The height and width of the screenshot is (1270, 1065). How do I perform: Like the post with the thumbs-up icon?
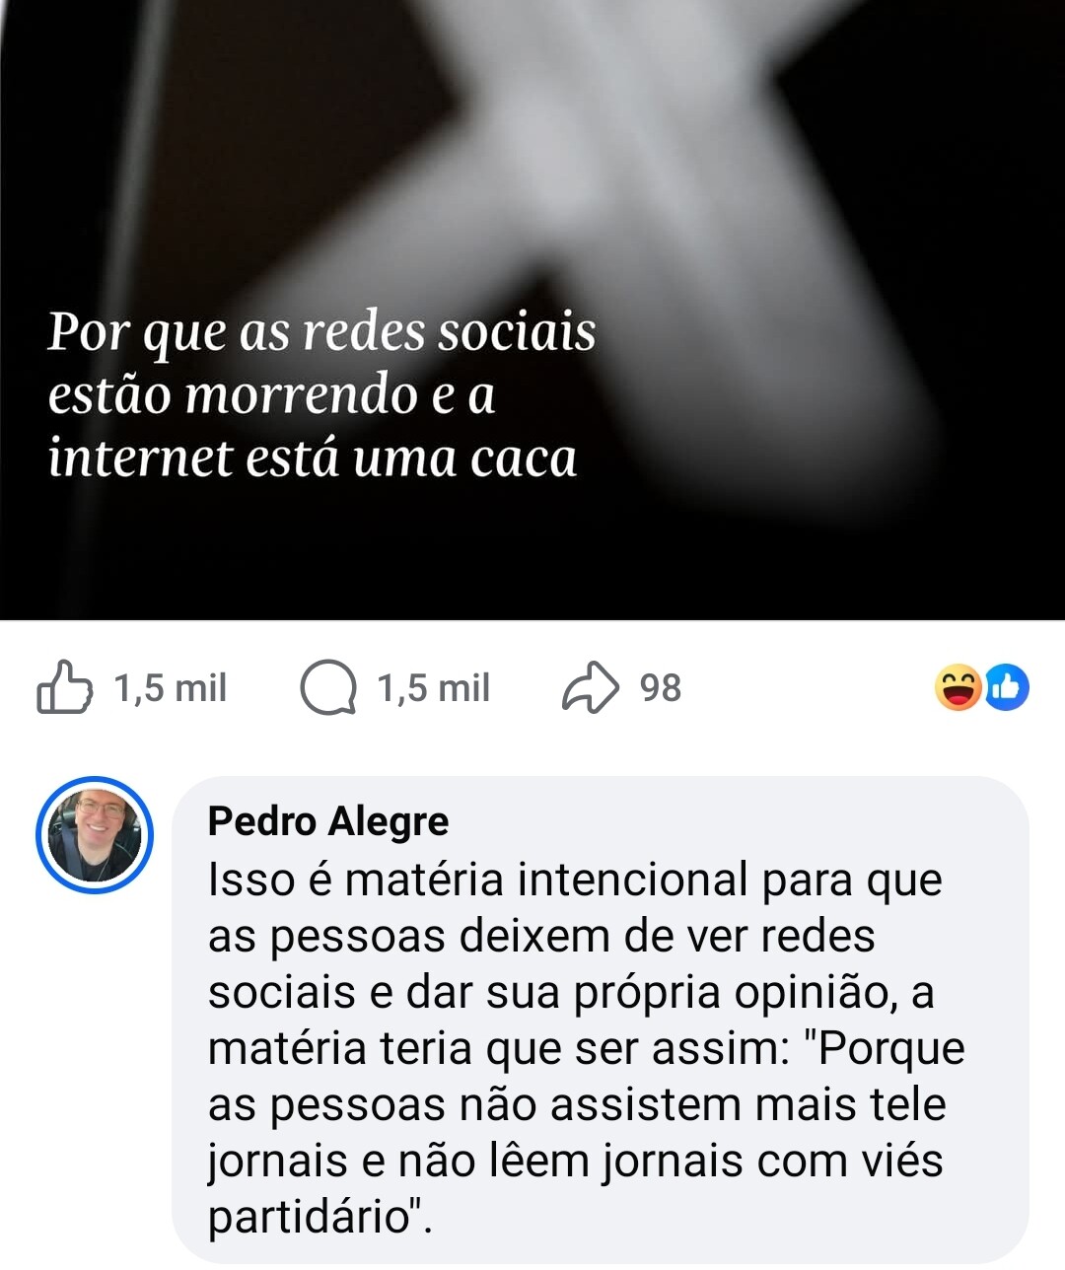click(65, 687)
